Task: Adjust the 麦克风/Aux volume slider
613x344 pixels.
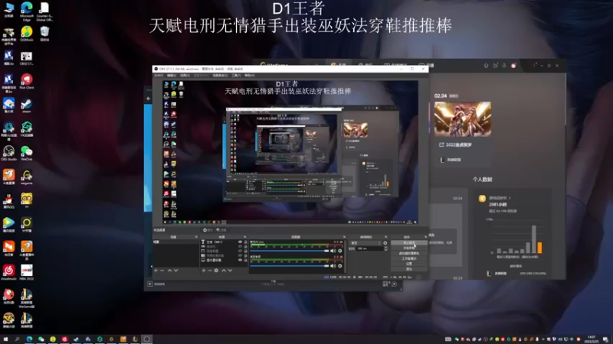Action: (x=290, y=251)
